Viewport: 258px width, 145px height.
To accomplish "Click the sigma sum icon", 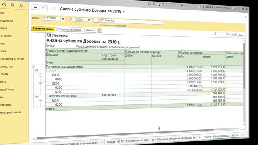I will coord(216,34).
